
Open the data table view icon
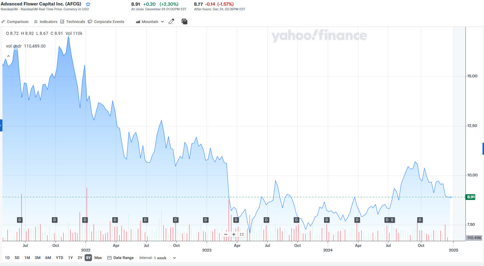coord(184,22)
